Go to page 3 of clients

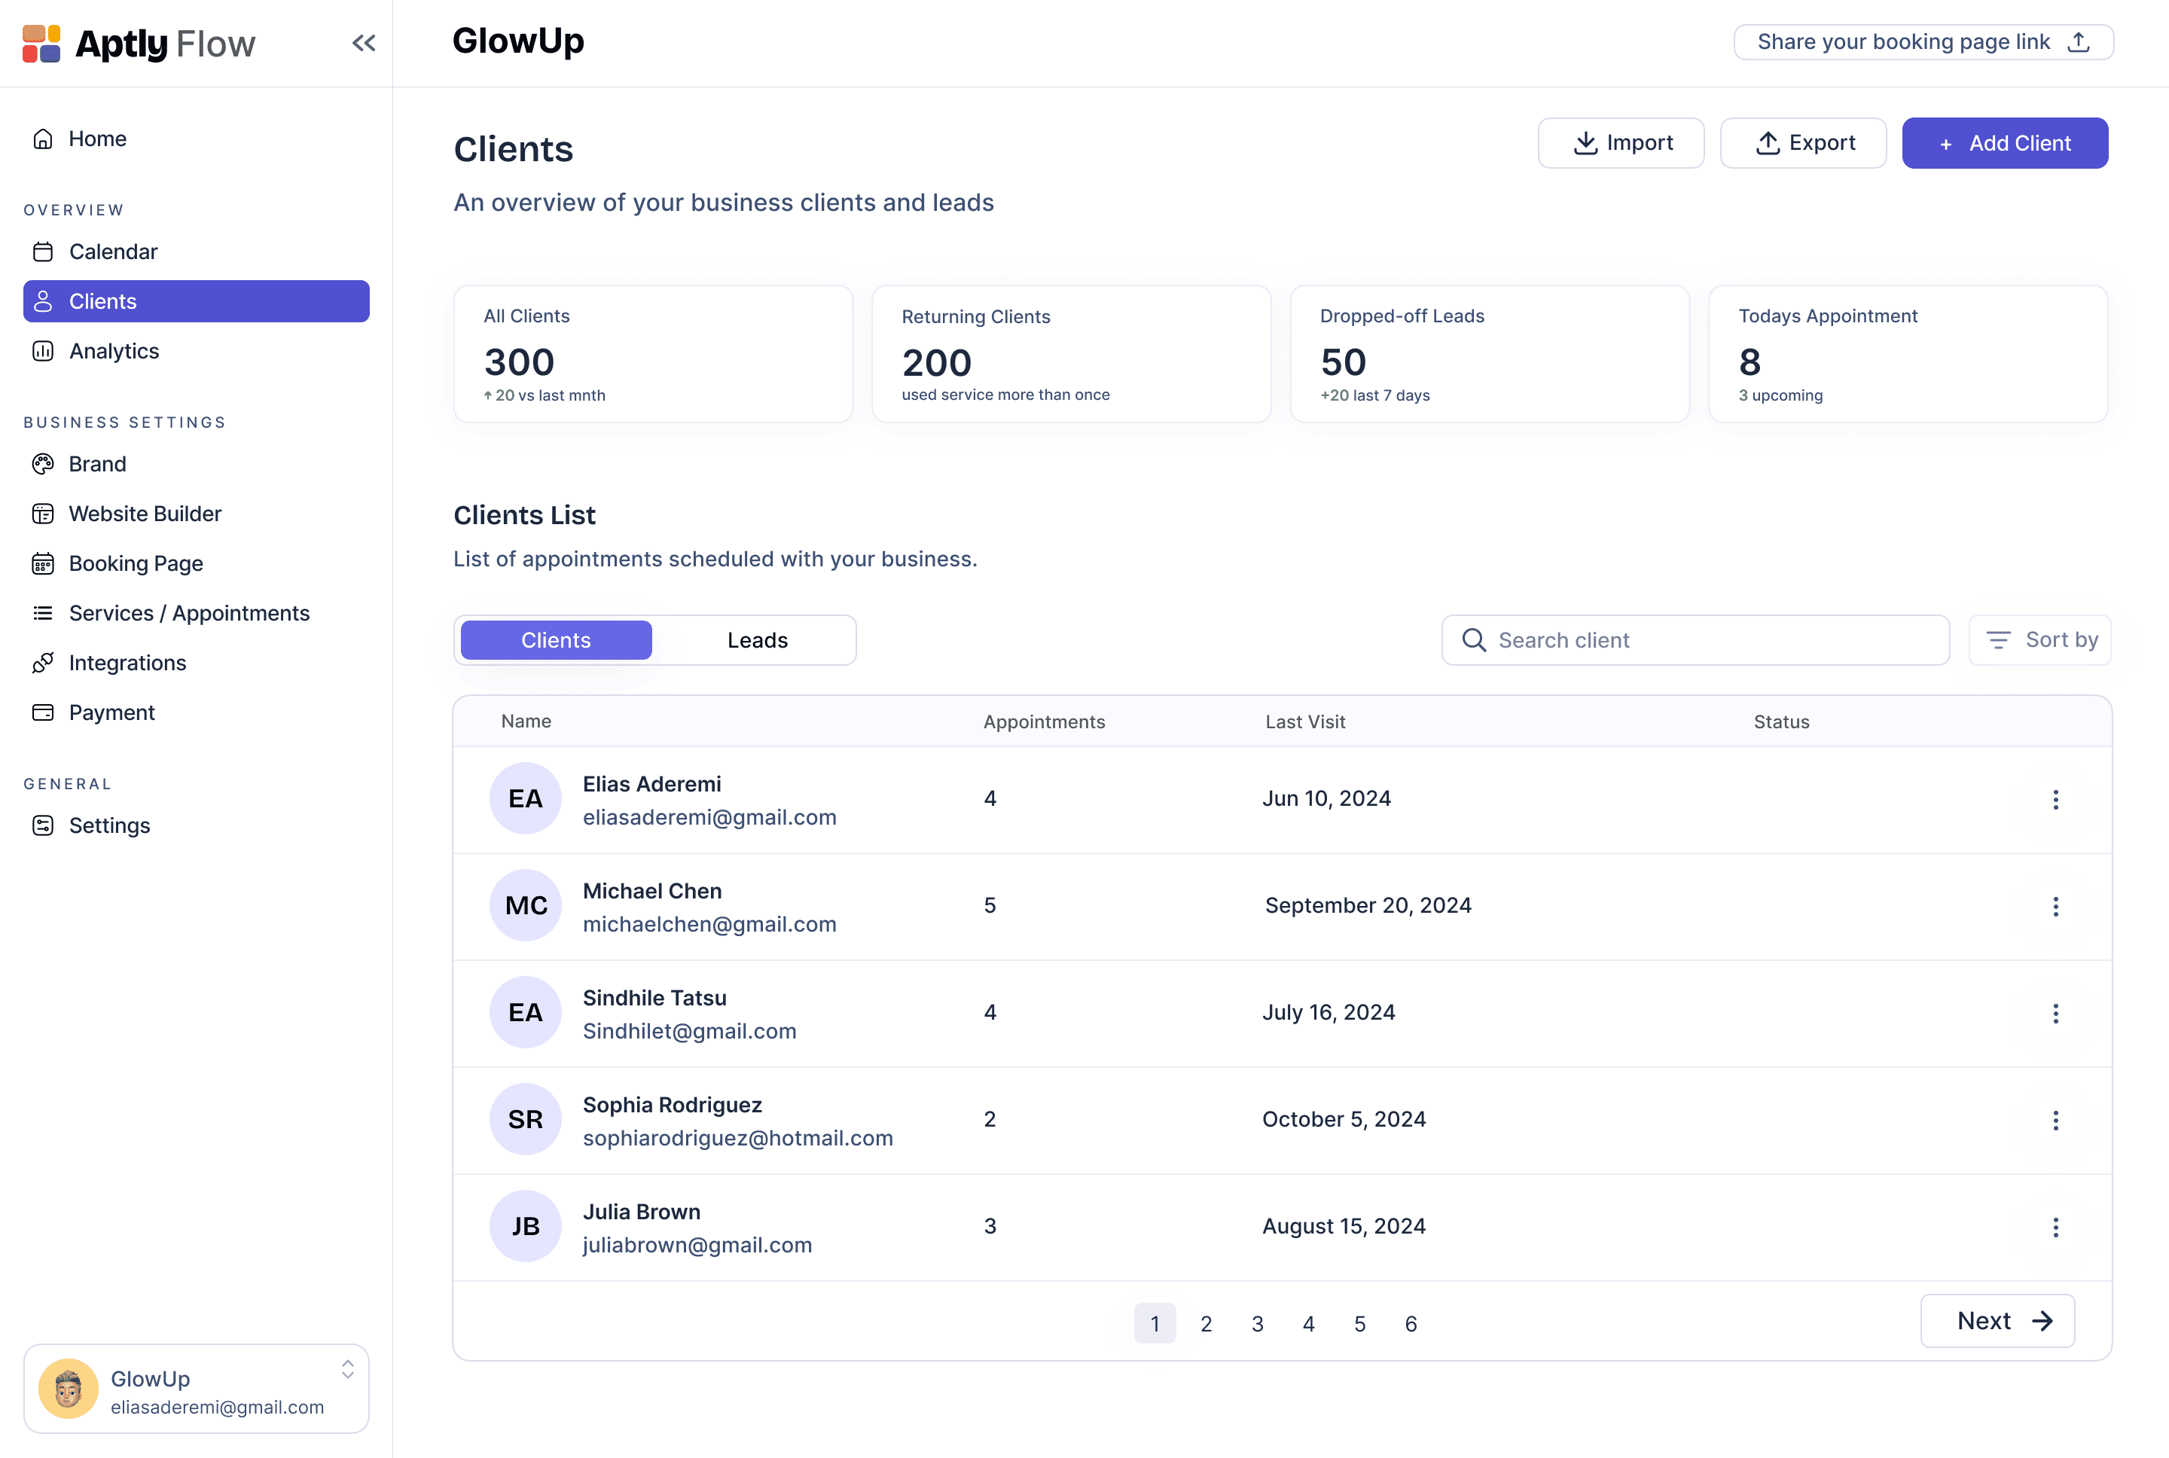[x=1257, y=1323]
